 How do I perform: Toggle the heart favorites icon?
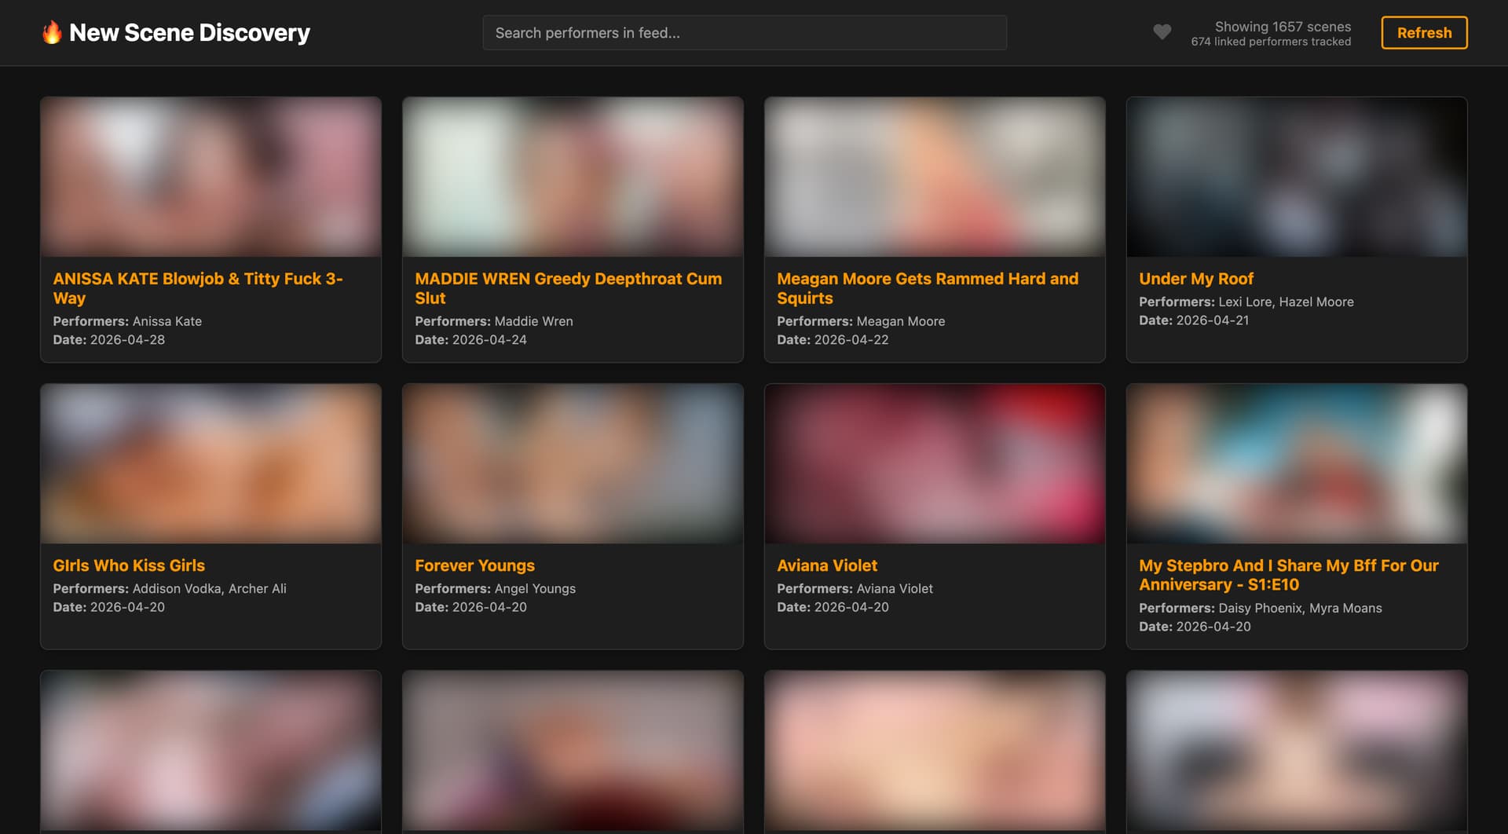1162,32
